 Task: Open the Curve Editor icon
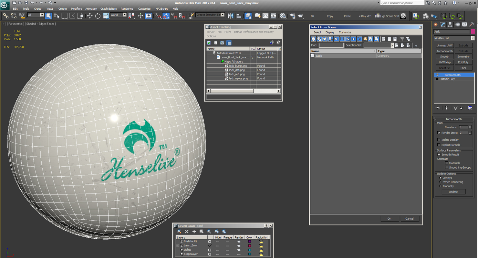265,16
